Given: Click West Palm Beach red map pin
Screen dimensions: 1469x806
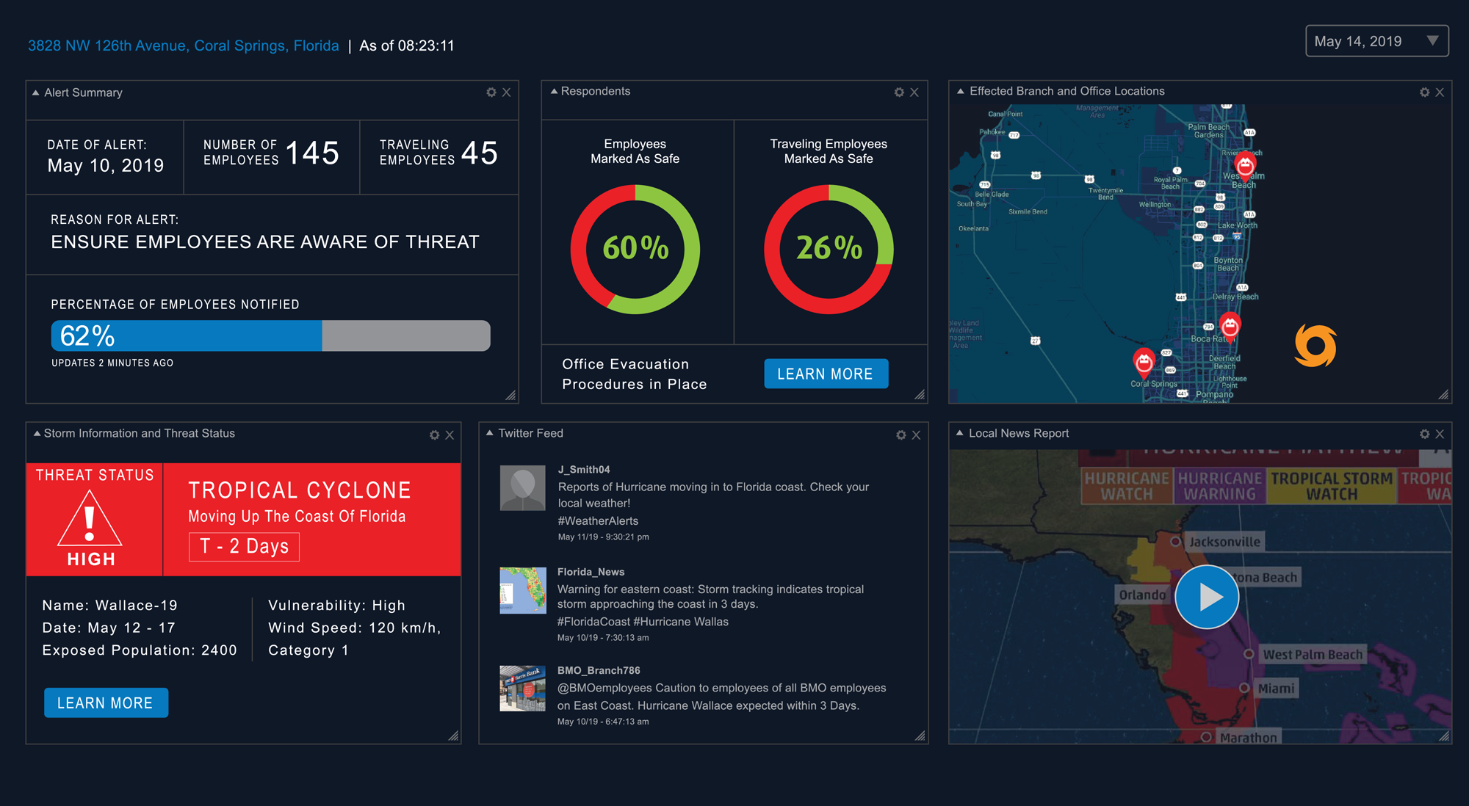Looking at the screenshot, I should click(x=1244, y=164).
